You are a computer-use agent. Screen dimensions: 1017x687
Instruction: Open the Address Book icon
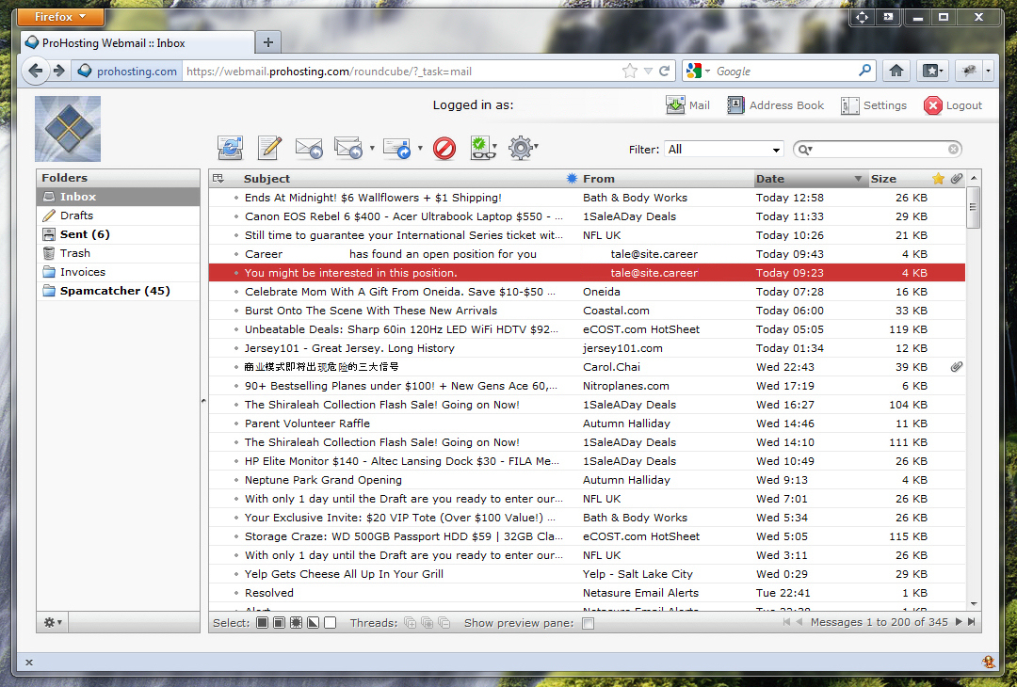click(735, 105)
